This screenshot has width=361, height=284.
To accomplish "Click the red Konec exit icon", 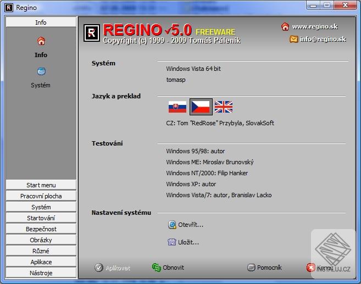I will pyautogui.click(x=310, y=268).
